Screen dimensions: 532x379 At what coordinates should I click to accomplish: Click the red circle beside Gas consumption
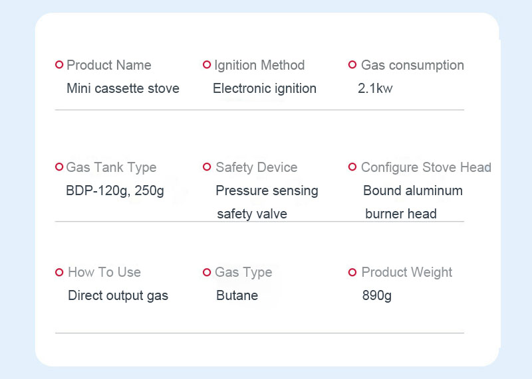352,64
